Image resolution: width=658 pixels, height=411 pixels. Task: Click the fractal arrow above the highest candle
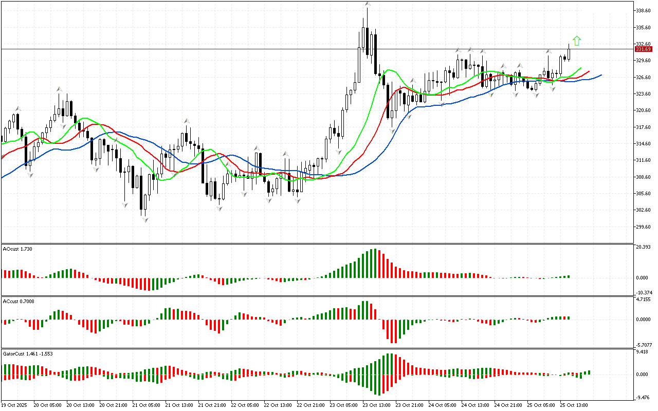[368, 4]
